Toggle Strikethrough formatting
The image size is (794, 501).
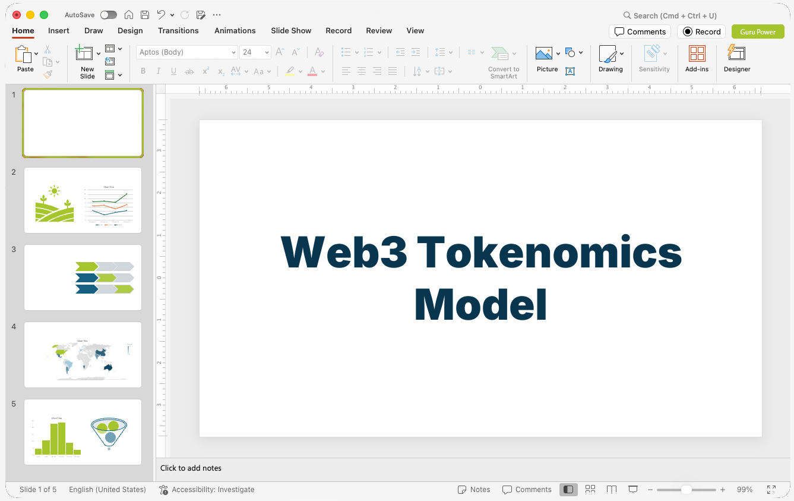click(189, 71)
